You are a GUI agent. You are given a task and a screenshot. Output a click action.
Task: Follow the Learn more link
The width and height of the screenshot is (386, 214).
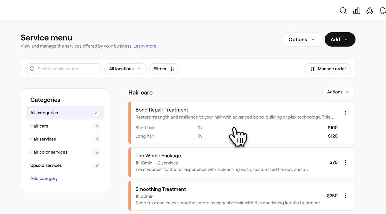(145, 46)
